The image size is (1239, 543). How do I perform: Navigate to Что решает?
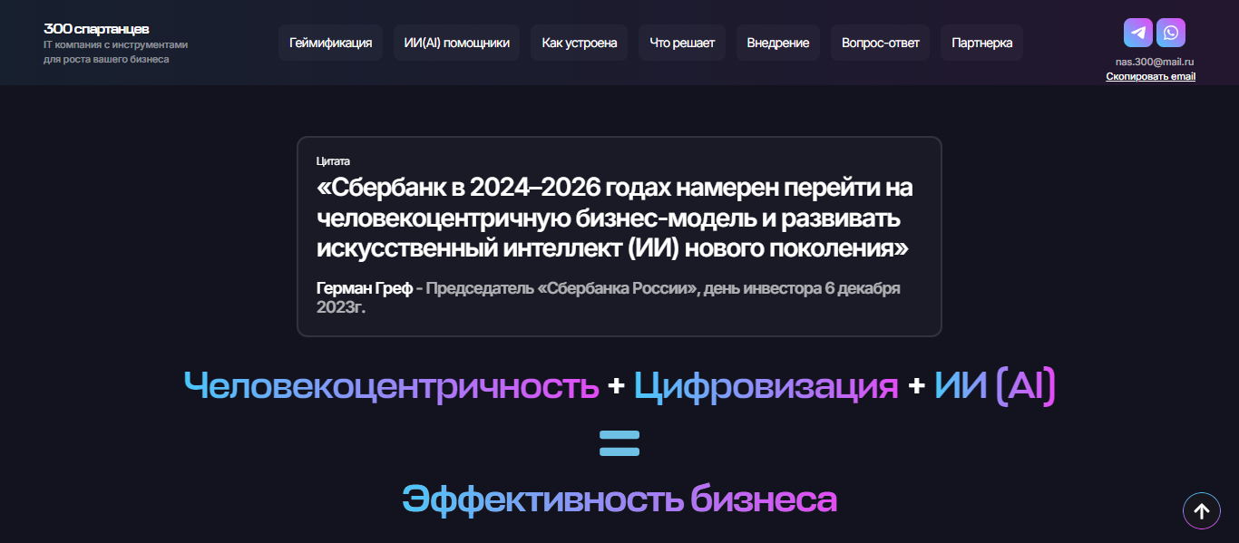pos(682,43)
